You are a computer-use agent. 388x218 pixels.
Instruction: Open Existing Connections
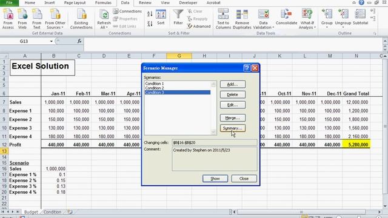point(81,19)
